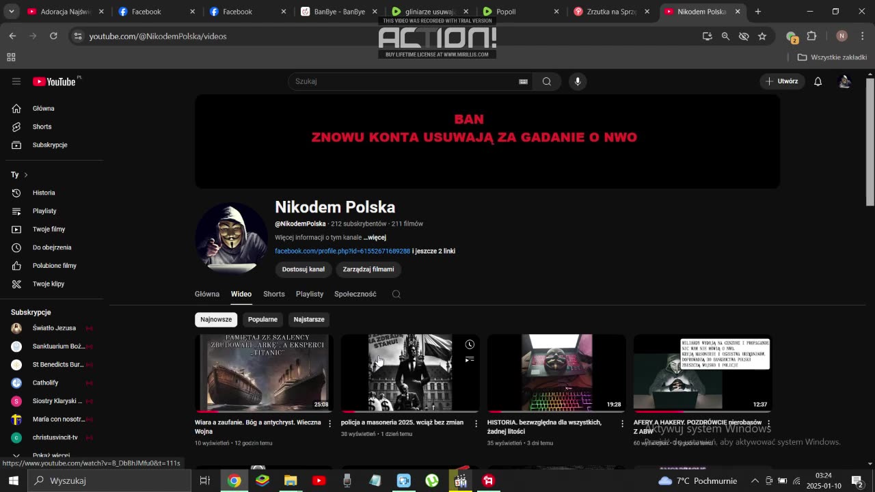The height and width of the screenshot is (492, 875).
Task: Open File Explorer from taskbar
Action: (291, 480)
